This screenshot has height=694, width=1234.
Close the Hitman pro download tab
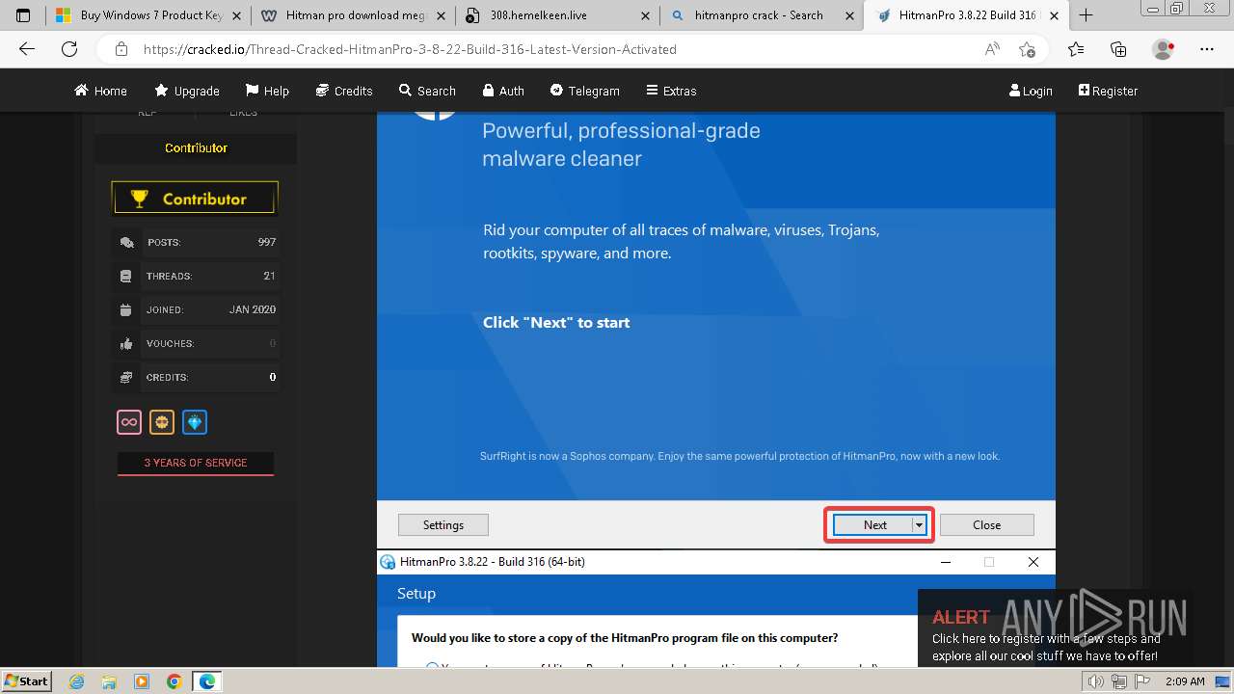coord(442,15)
